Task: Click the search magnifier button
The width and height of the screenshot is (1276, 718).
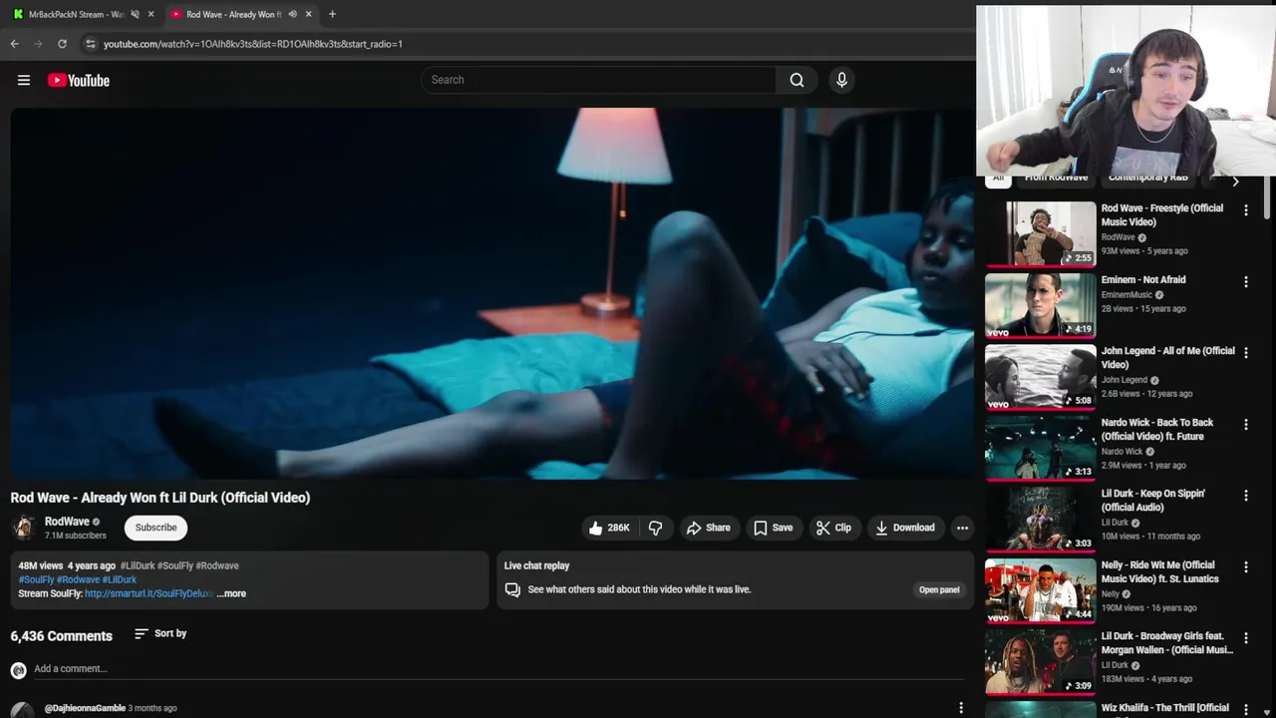Action: 797,80
